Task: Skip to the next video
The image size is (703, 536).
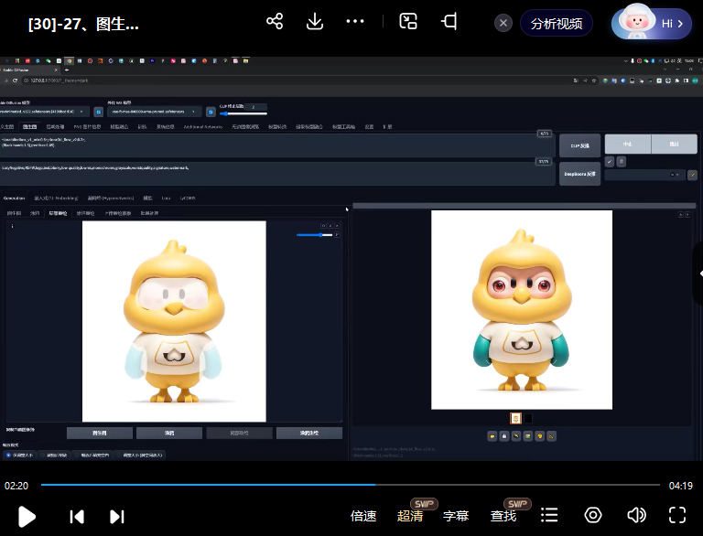Action: [117, 517]
